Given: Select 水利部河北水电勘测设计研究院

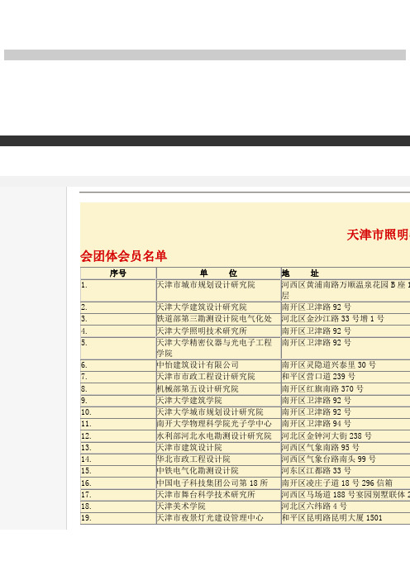Looking at the screenshot, I should click(x=214, y=435).
